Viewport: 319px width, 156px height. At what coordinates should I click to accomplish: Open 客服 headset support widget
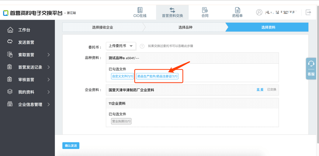pos(311,69)
